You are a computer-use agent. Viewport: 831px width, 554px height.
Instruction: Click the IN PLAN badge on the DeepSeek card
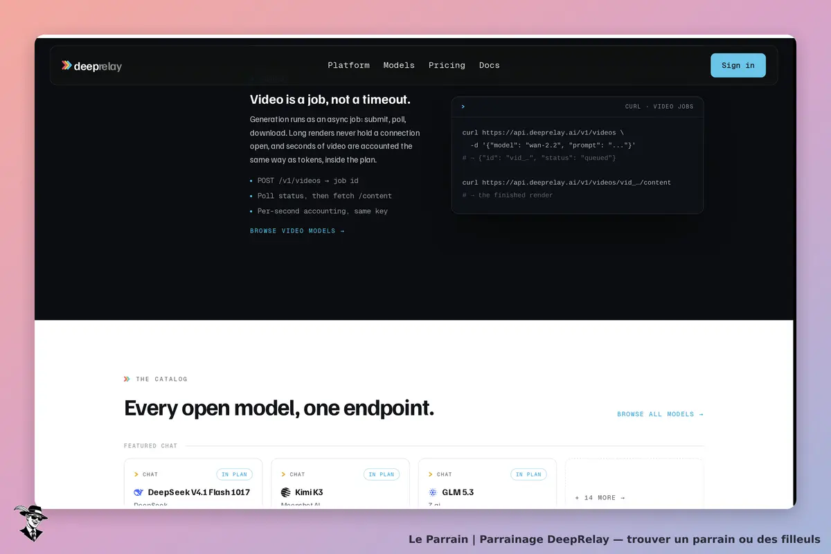click(x=235, y=474)
